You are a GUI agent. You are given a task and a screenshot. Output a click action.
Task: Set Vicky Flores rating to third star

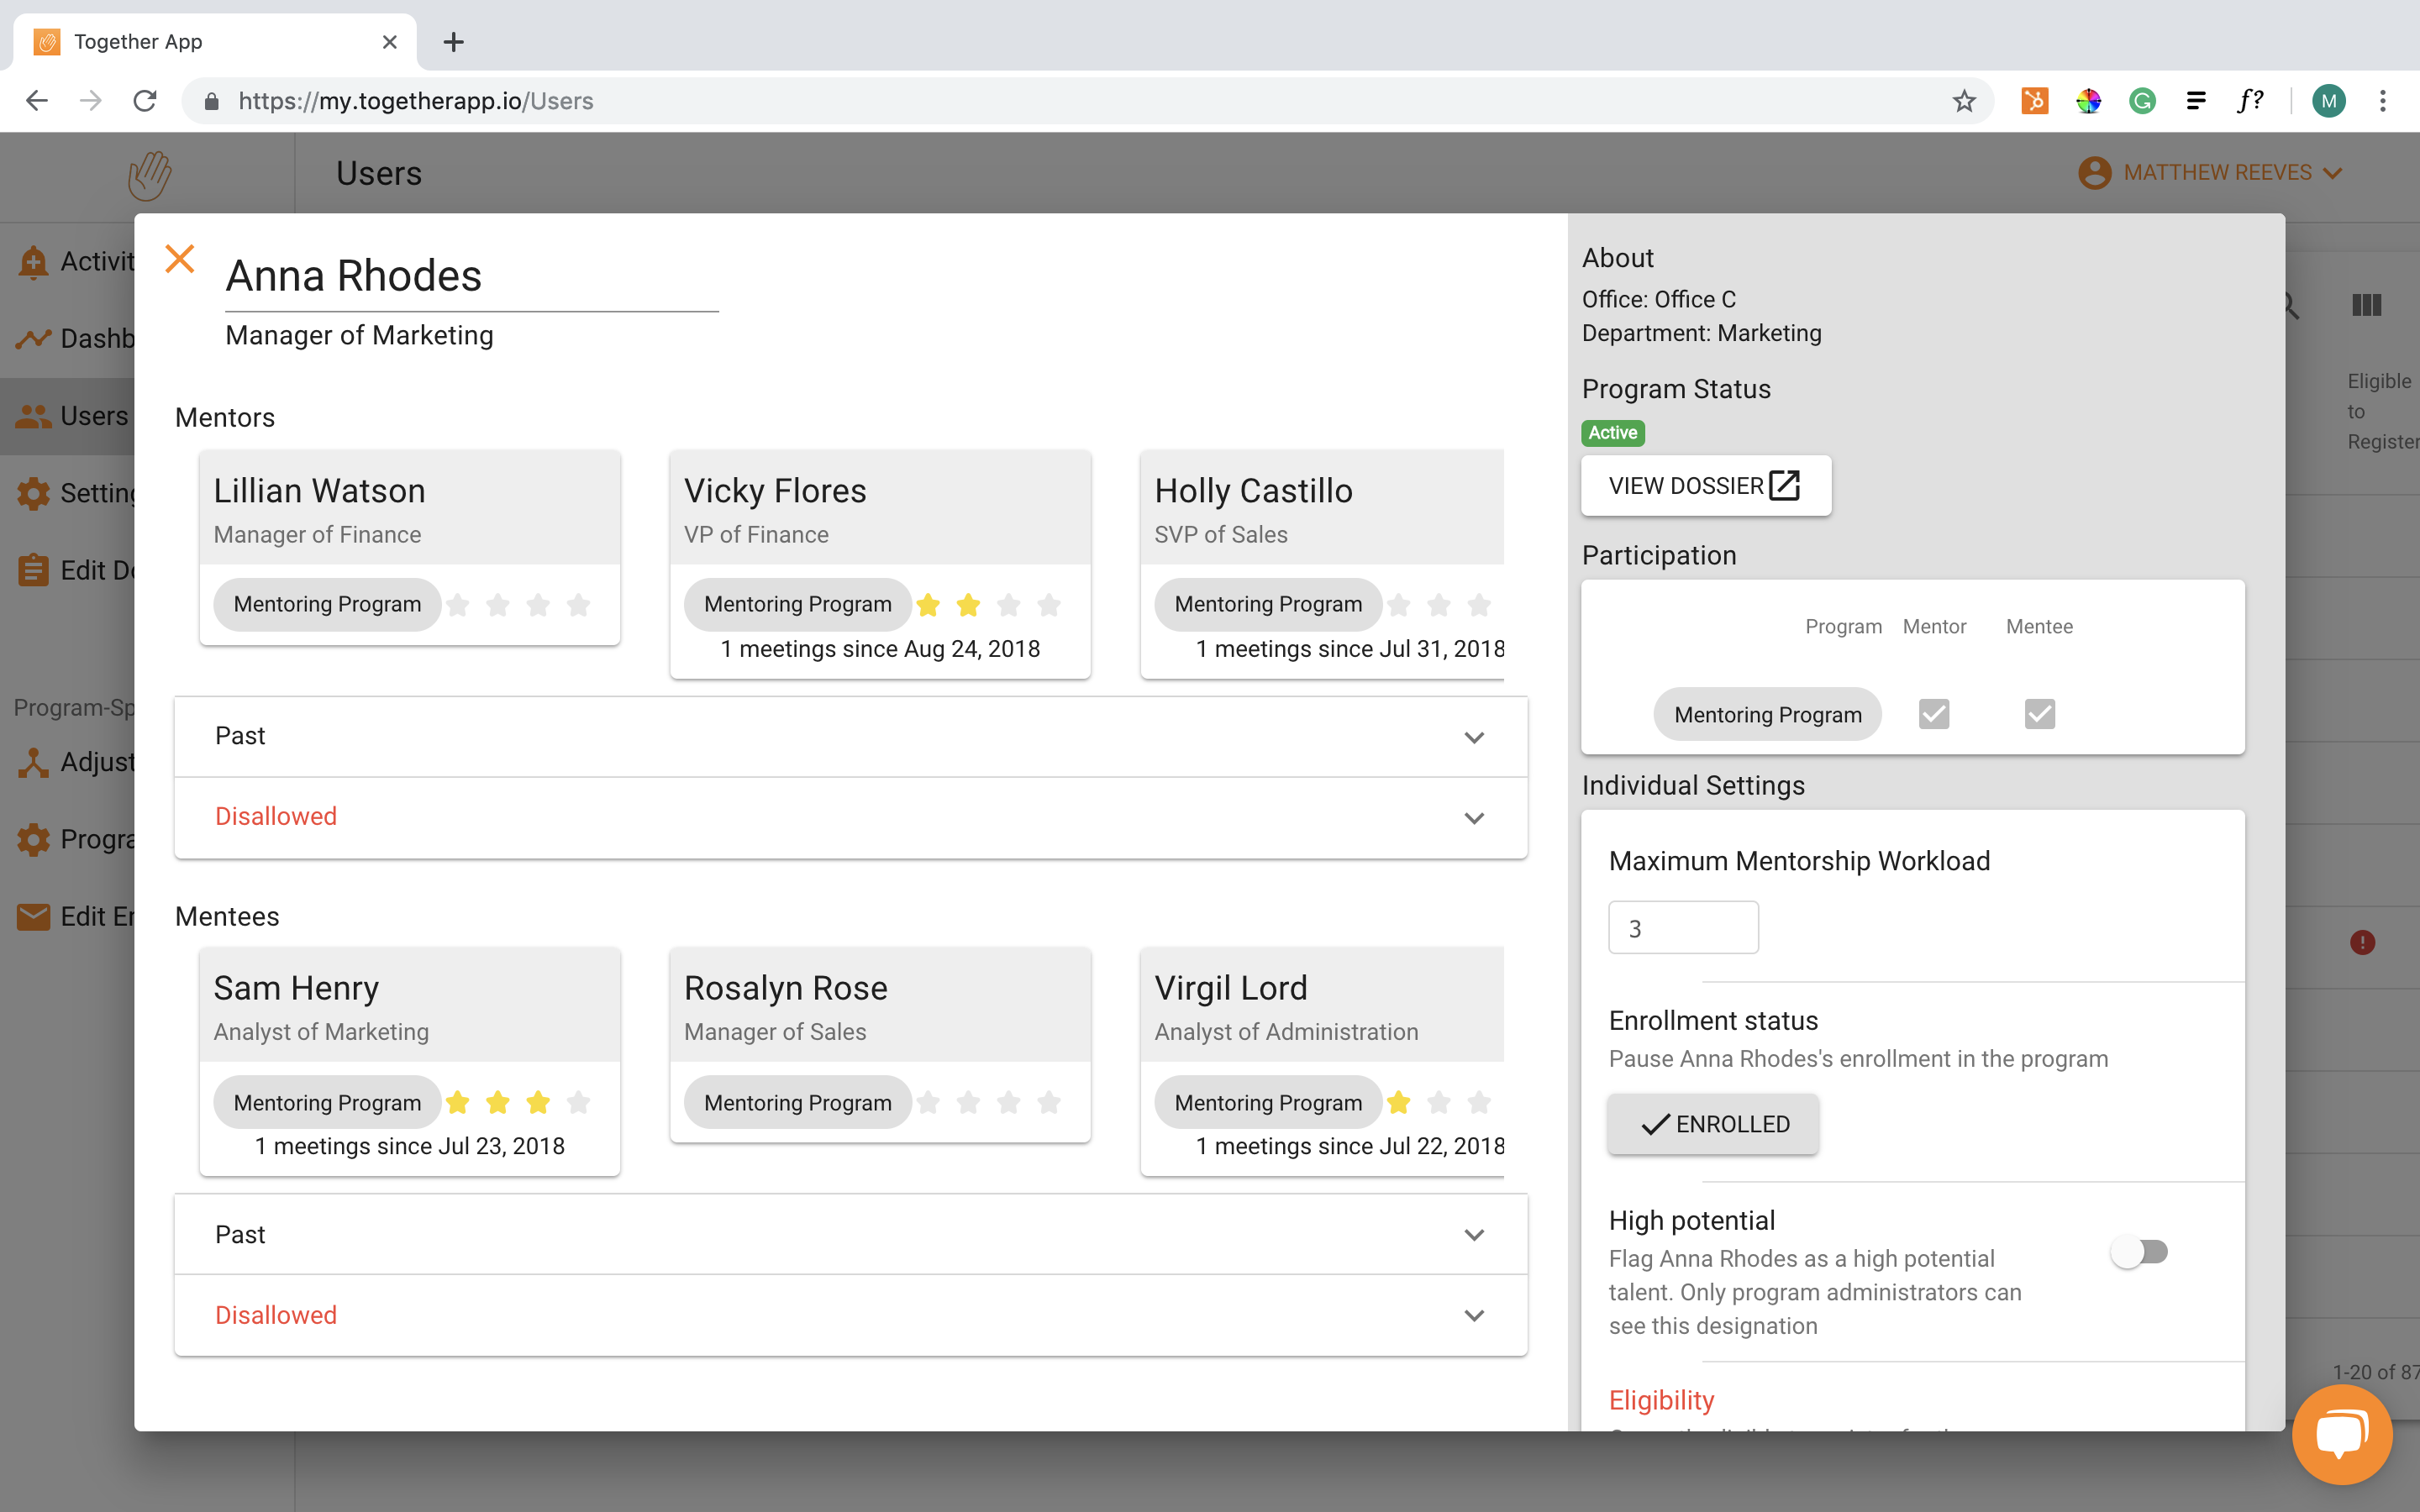pyautogui.click(x=1009, y=605)
